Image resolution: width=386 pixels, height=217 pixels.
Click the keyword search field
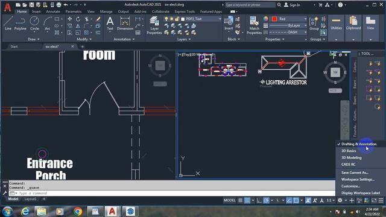coord(250,5)
